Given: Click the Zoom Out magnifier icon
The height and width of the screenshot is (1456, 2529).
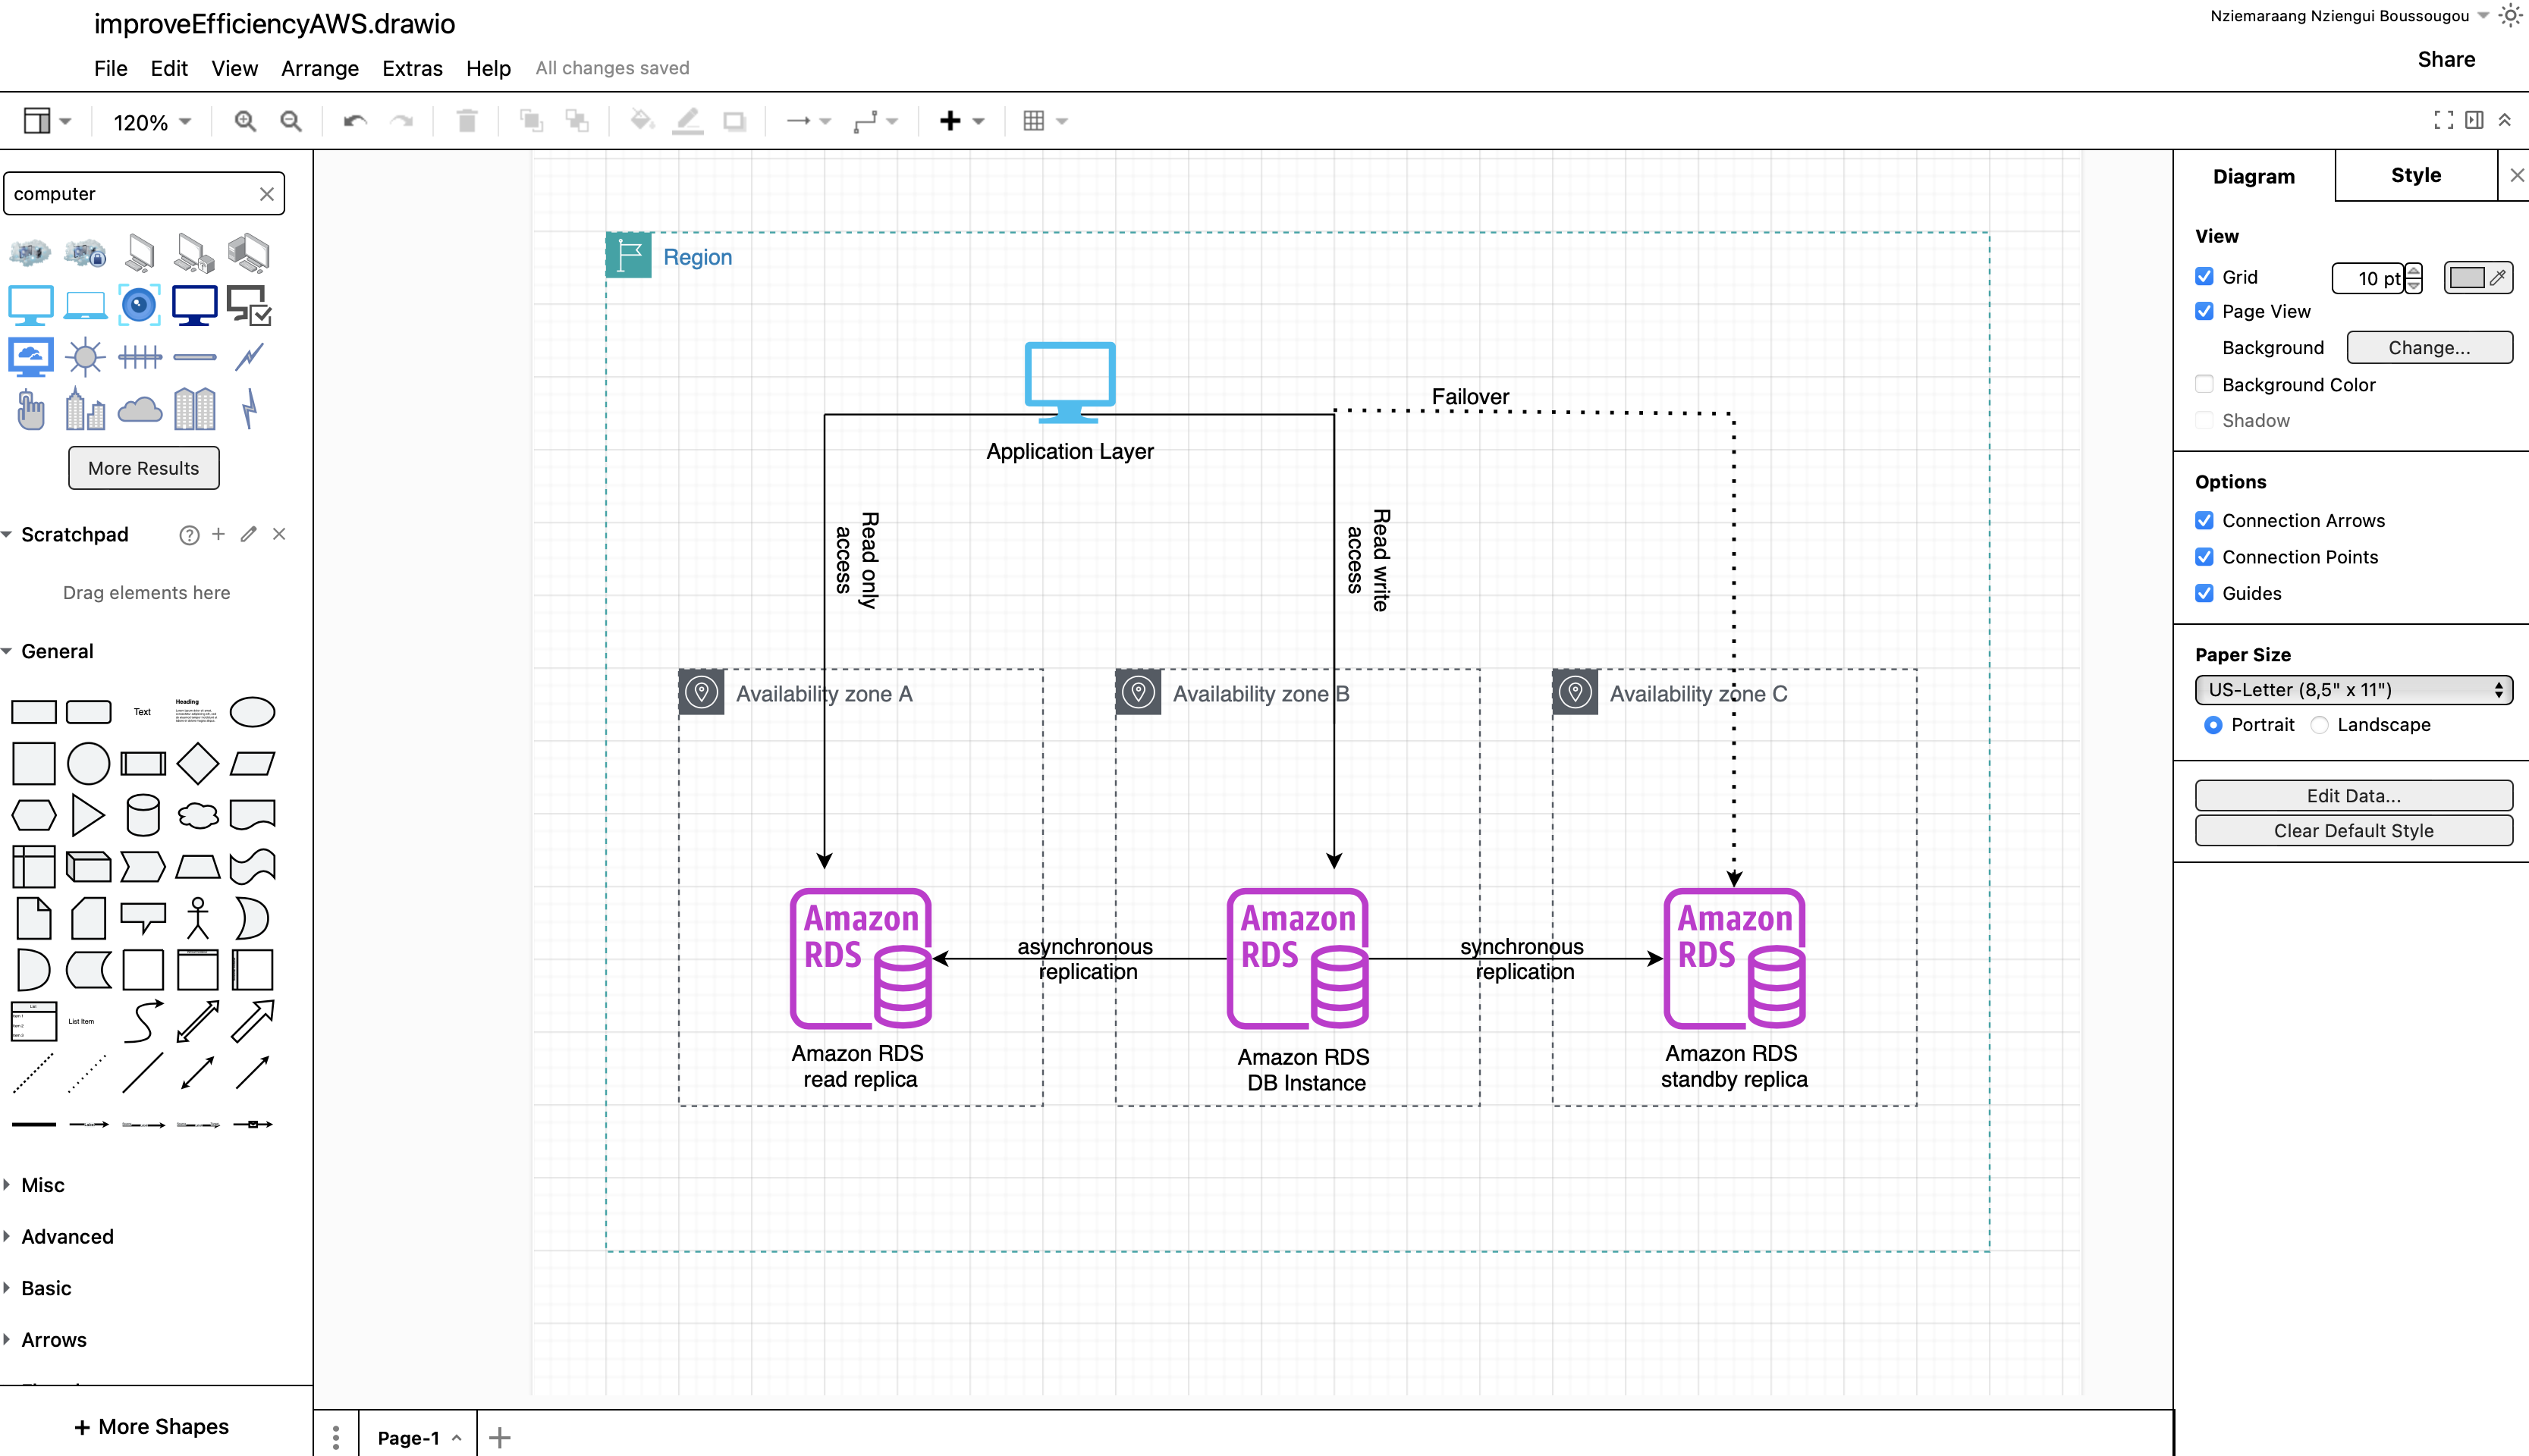Looking at the screenshot, I should (x=291, y=121).
